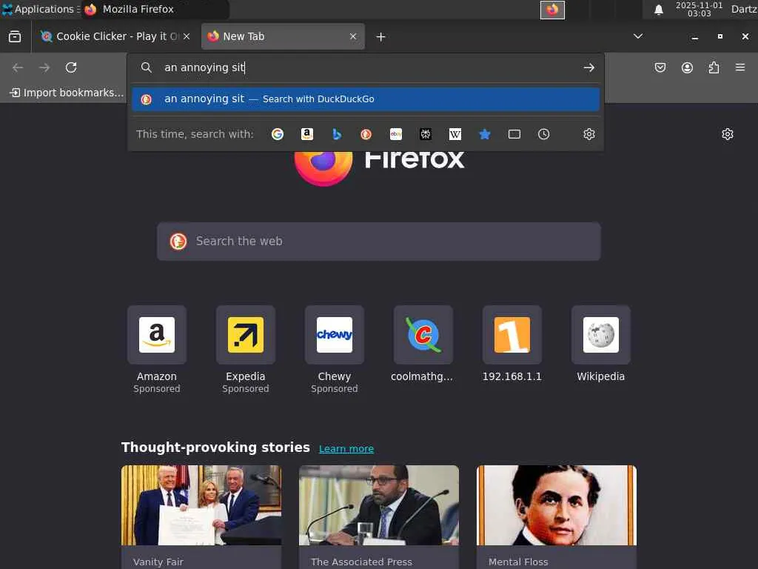Search with Bing one-off icon
758x569 pixels.
click(337, 134)
